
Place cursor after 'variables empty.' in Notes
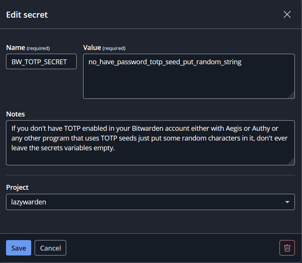(x=115, y=148)
